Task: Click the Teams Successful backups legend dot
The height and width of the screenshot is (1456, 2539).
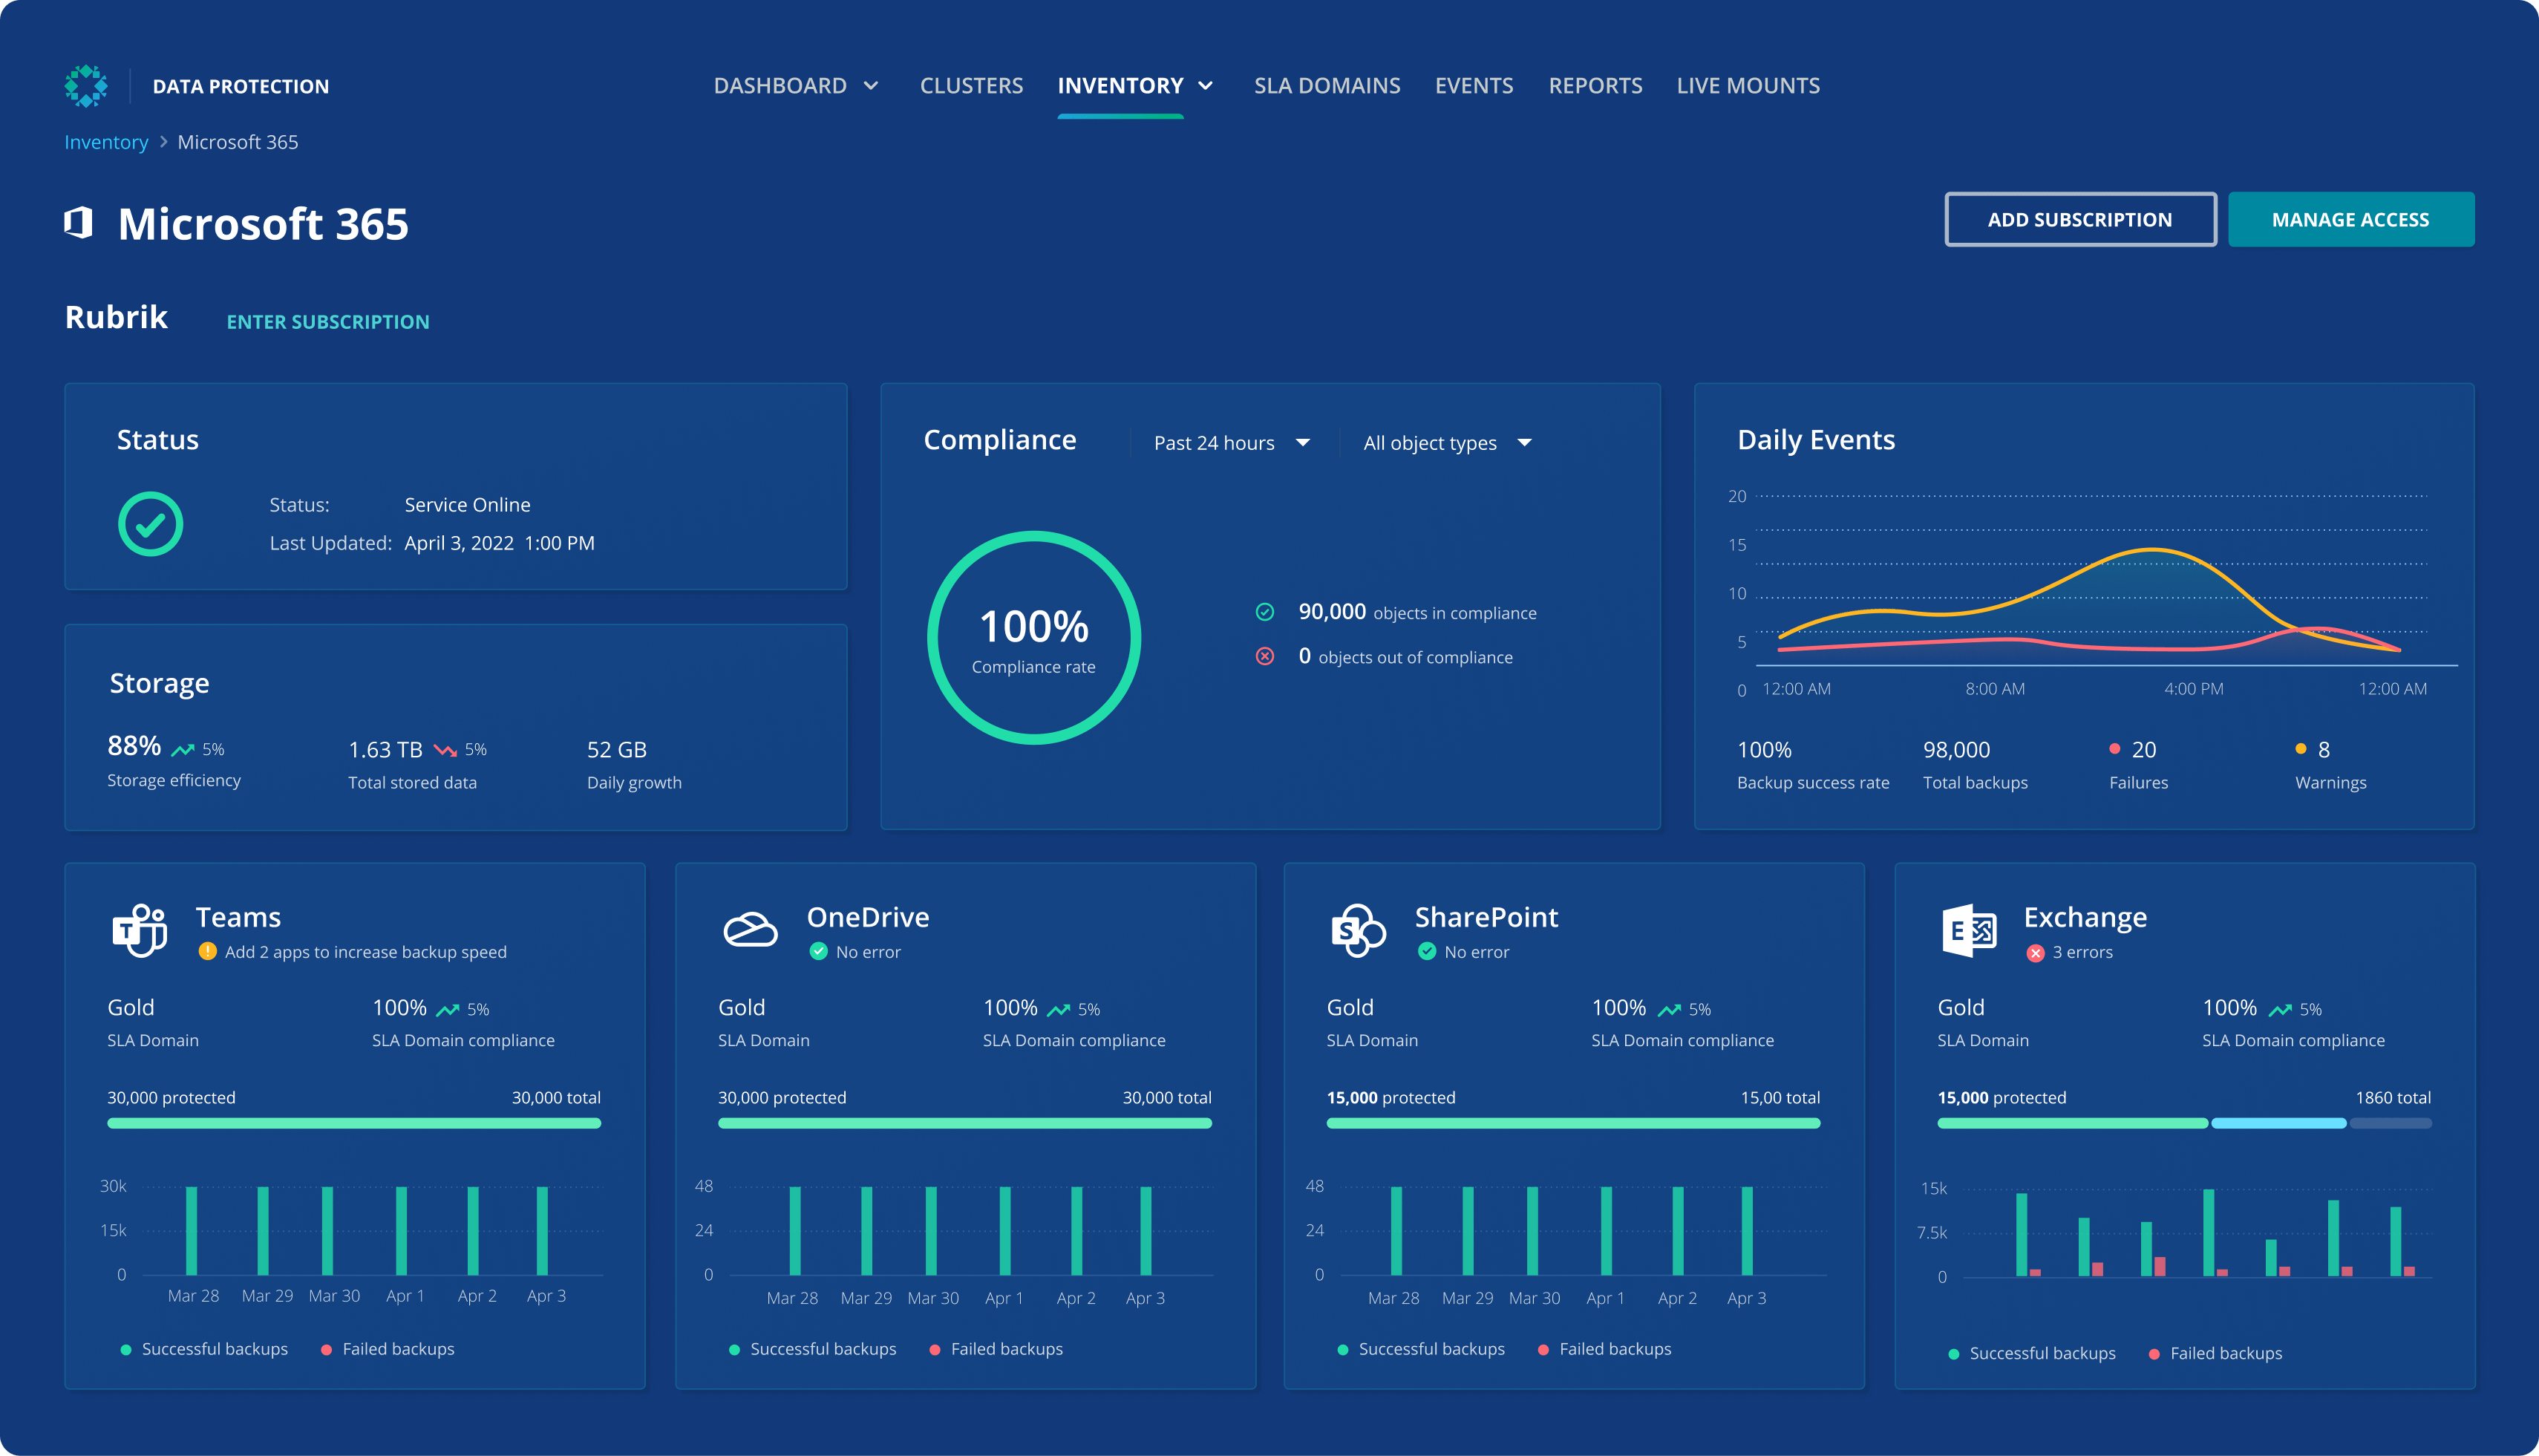Action: 126,1350
